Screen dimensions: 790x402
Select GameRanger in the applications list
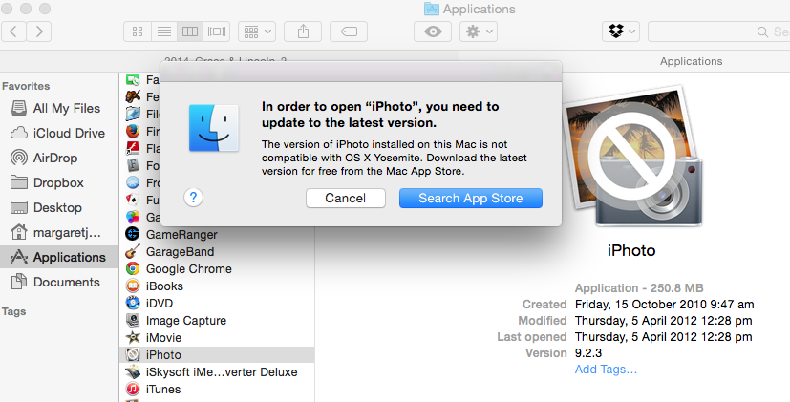pos(217,234)
